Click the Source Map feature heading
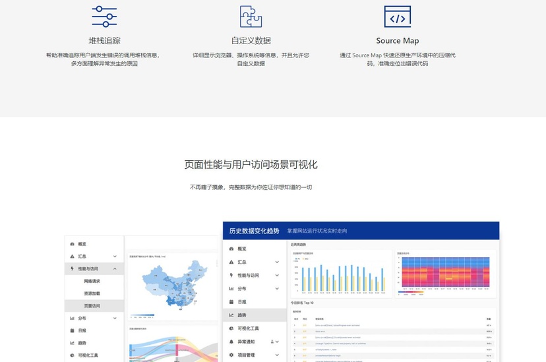The image size is (546, 362). coord(397,41)
